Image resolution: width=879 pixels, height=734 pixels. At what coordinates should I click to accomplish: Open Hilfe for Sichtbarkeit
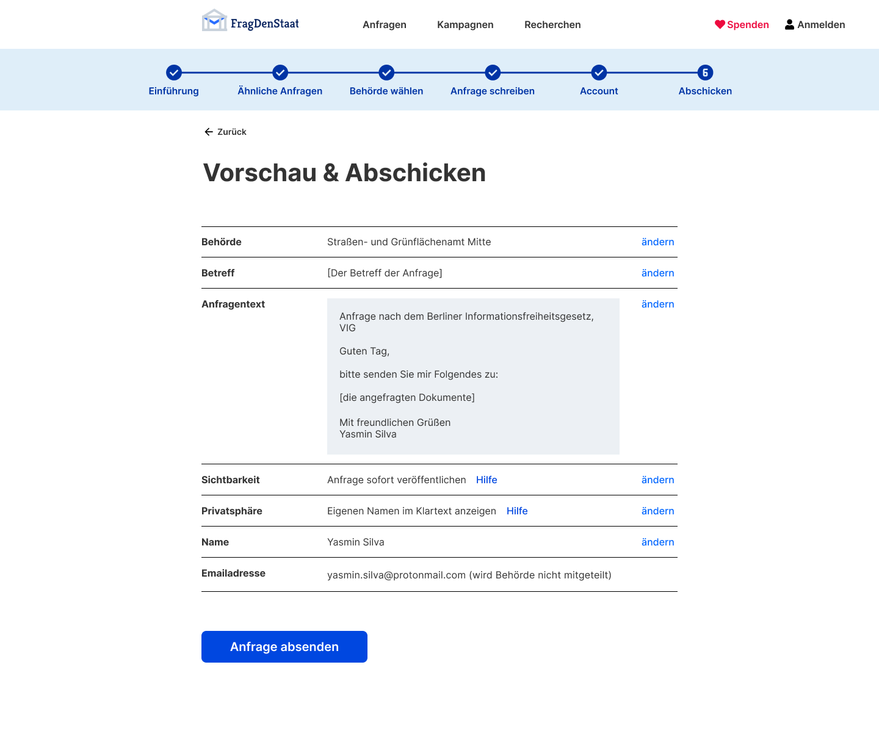(x=487, y=480)
